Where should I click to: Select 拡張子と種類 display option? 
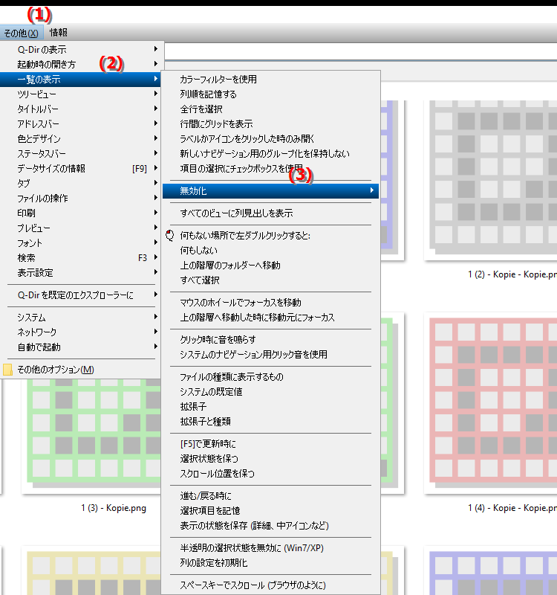205,422
